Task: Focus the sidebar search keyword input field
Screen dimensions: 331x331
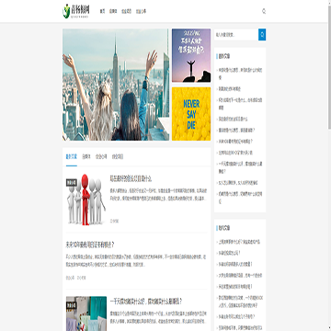Action: [x=236, y=35]
